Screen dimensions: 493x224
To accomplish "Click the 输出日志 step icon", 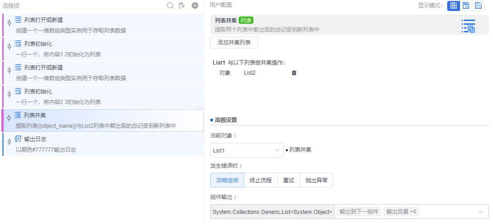I will (18, 139).
